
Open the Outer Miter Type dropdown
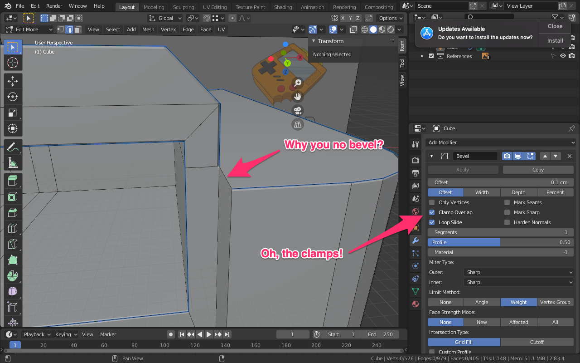[x=518, y=272]
